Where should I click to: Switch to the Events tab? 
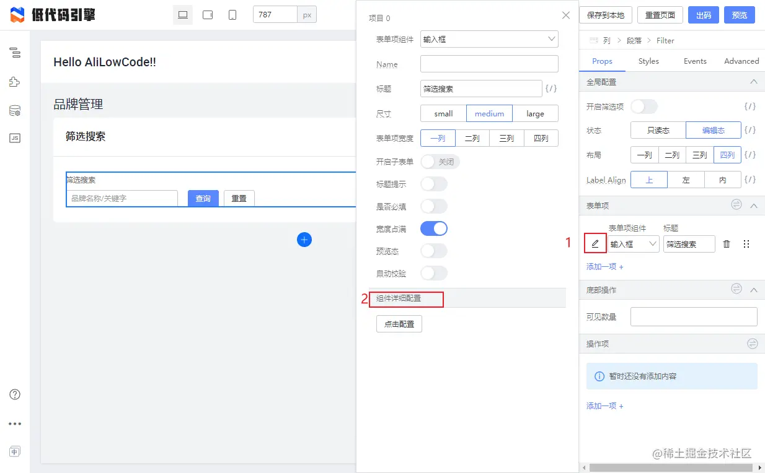point(695,61)
